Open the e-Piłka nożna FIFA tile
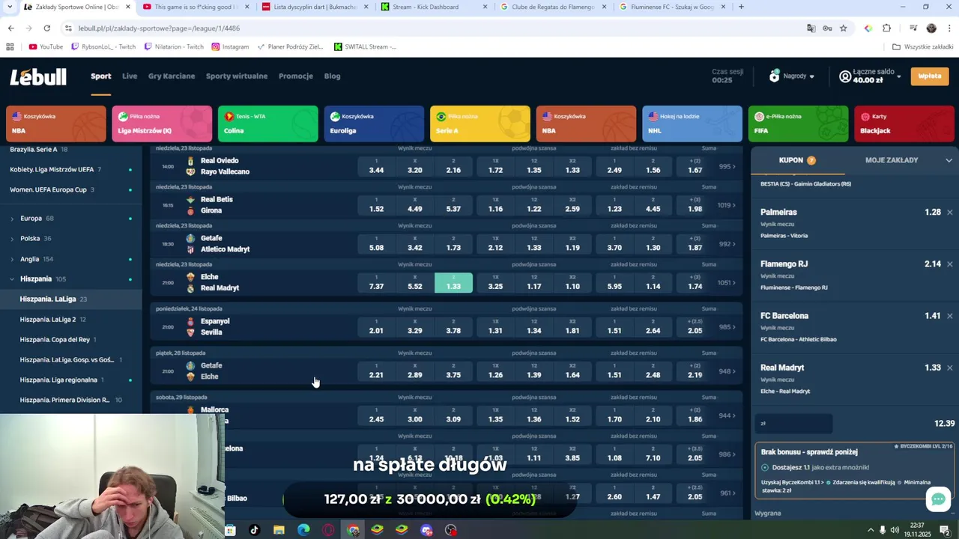Viewport: 959px width, 539px height. (x=799, y=124)
